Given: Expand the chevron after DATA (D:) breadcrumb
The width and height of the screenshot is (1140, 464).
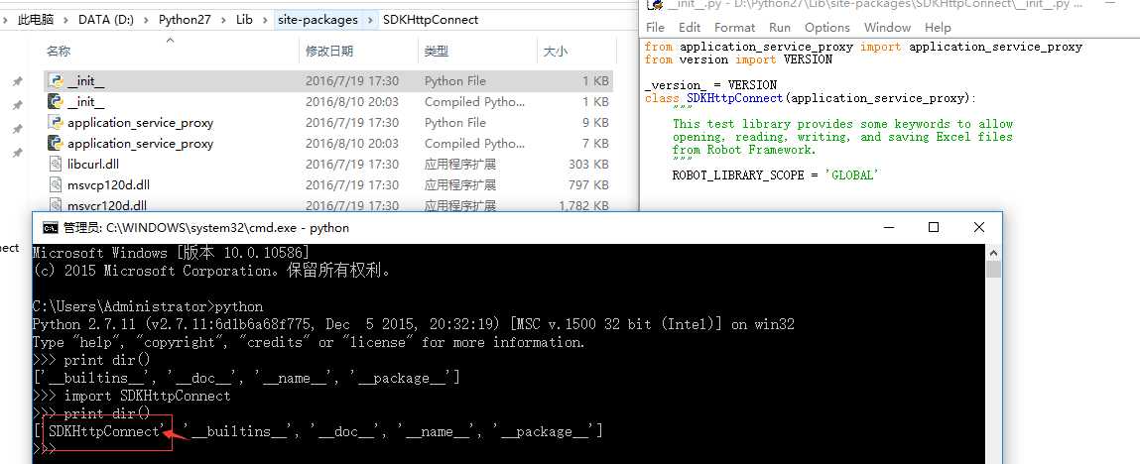Looking at the screenshot, I should (x=146, y=20).
